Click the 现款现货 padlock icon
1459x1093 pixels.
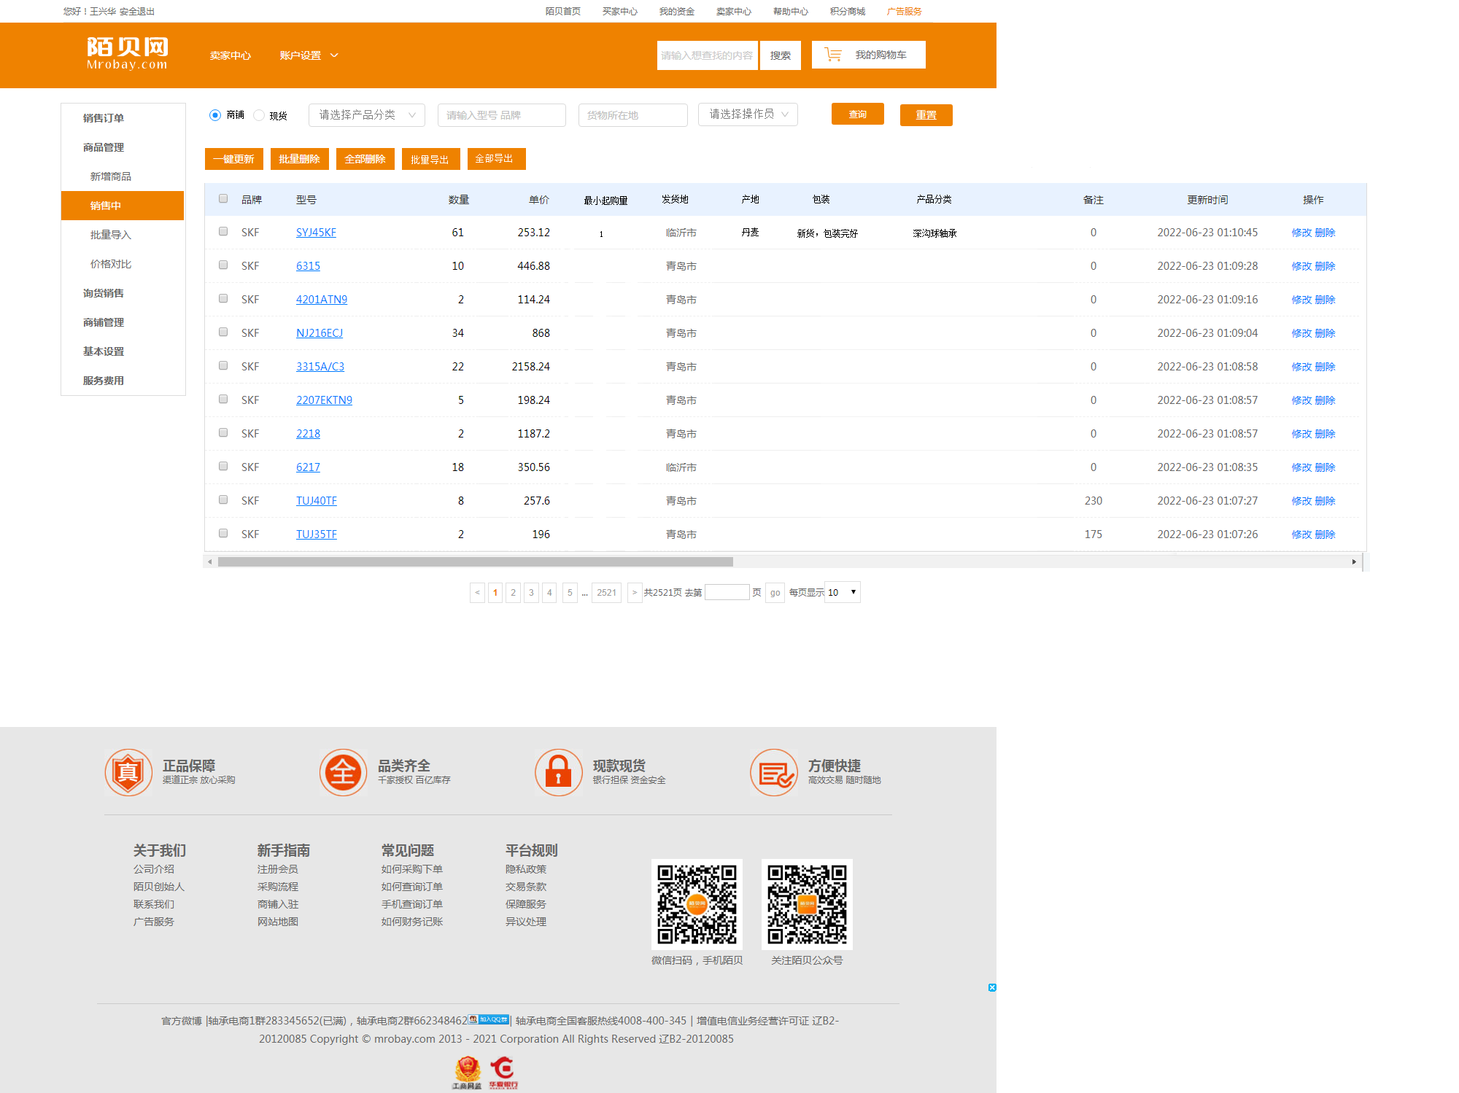click(x=558, y=772)
